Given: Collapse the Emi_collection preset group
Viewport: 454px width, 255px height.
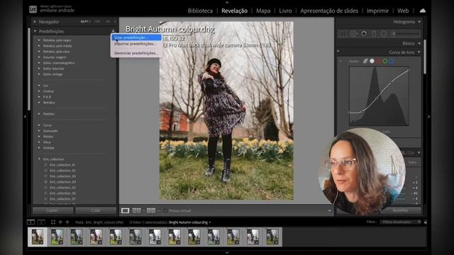Looking at the screenshot, I should pos(39,159).
